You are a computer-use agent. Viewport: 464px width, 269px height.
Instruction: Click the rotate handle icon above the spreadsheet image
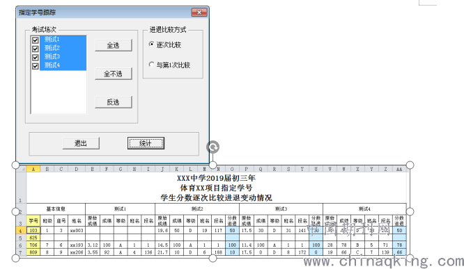pos(213,147)
